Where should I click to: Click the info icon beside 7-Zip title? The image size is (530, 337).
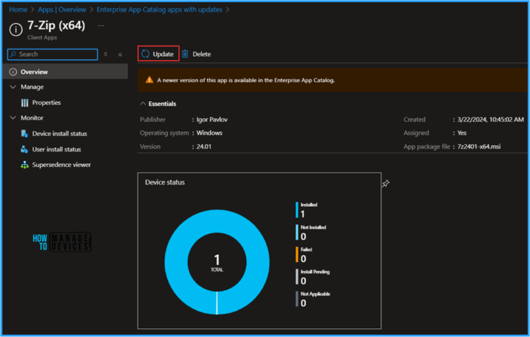pyautogui.click(x=16, y=29)
